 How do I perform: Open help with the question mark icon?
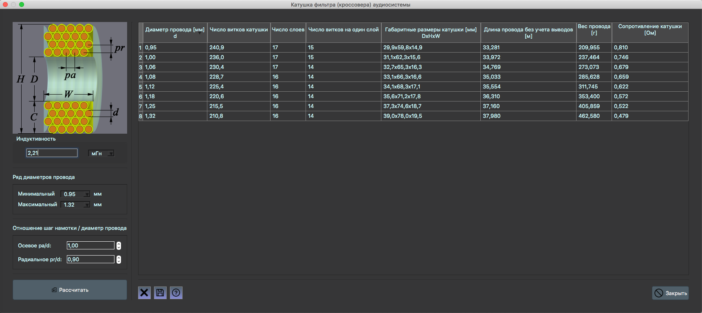(x=176, y=293)
